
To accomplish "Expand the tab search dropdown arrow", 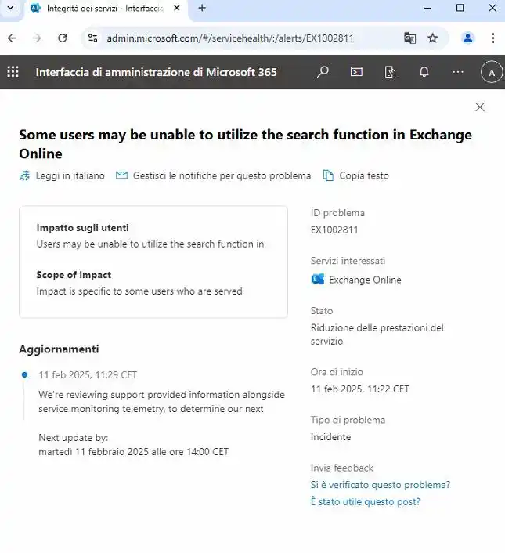I will click(x=11, y=8).
